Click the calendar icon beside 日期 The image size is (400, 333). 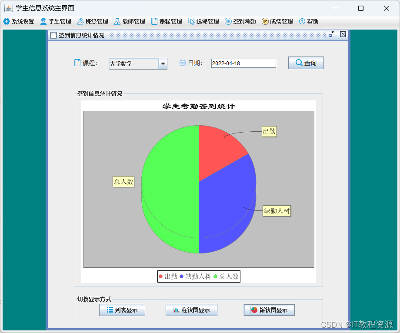click(x=183, y=63)
